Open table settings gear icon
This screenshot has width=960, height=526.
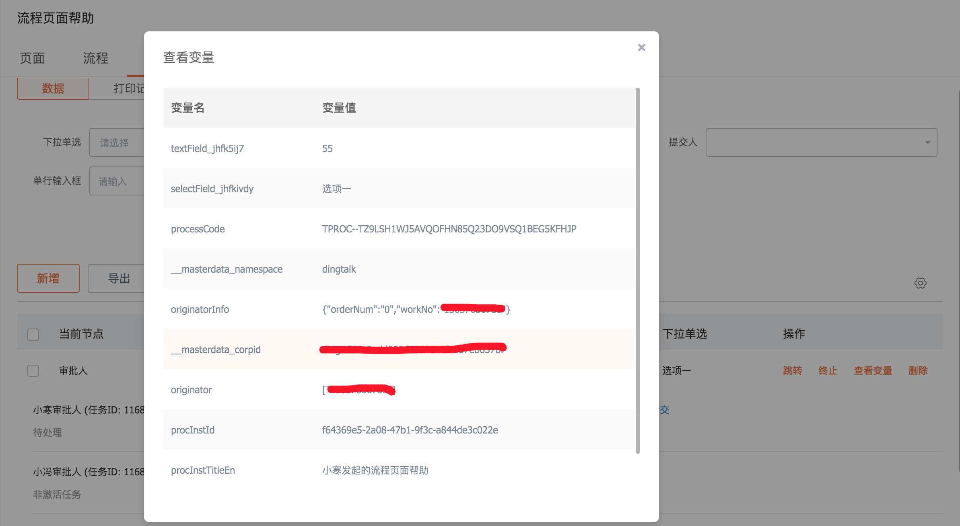coord(920,283)
